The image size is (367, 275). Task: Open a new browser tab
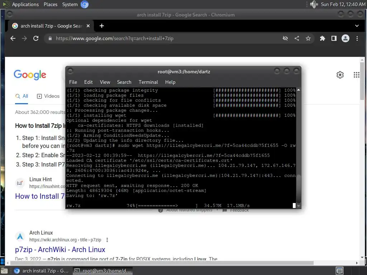(101, 26)
